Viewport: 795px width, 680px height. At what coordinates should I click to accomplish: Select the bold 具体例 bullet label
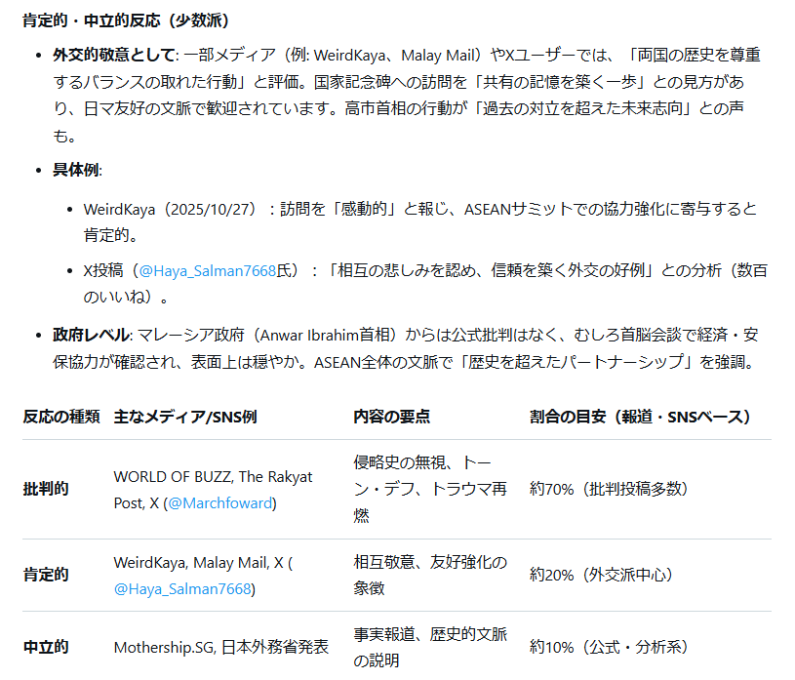coord(76,170)
